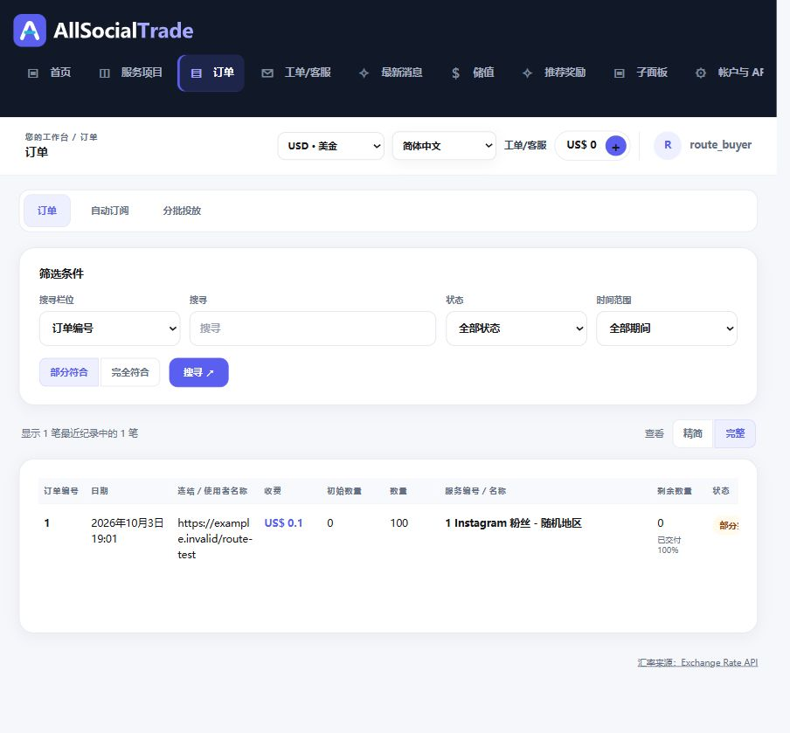
Task: Open the USD · 美金 currency dropdown
Action: pos(331,146)
